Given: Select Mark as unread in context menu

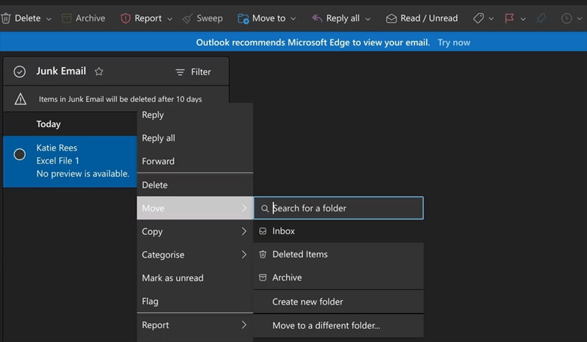Looking at the screenshot, I should [x=172, y=278].
